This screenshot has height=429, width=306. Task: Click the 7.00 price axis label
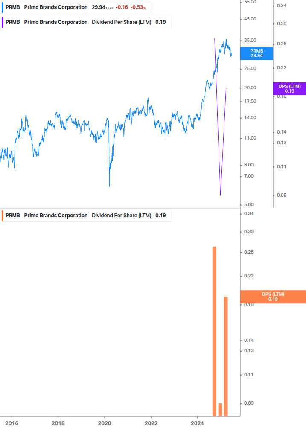tap(248, 176)
